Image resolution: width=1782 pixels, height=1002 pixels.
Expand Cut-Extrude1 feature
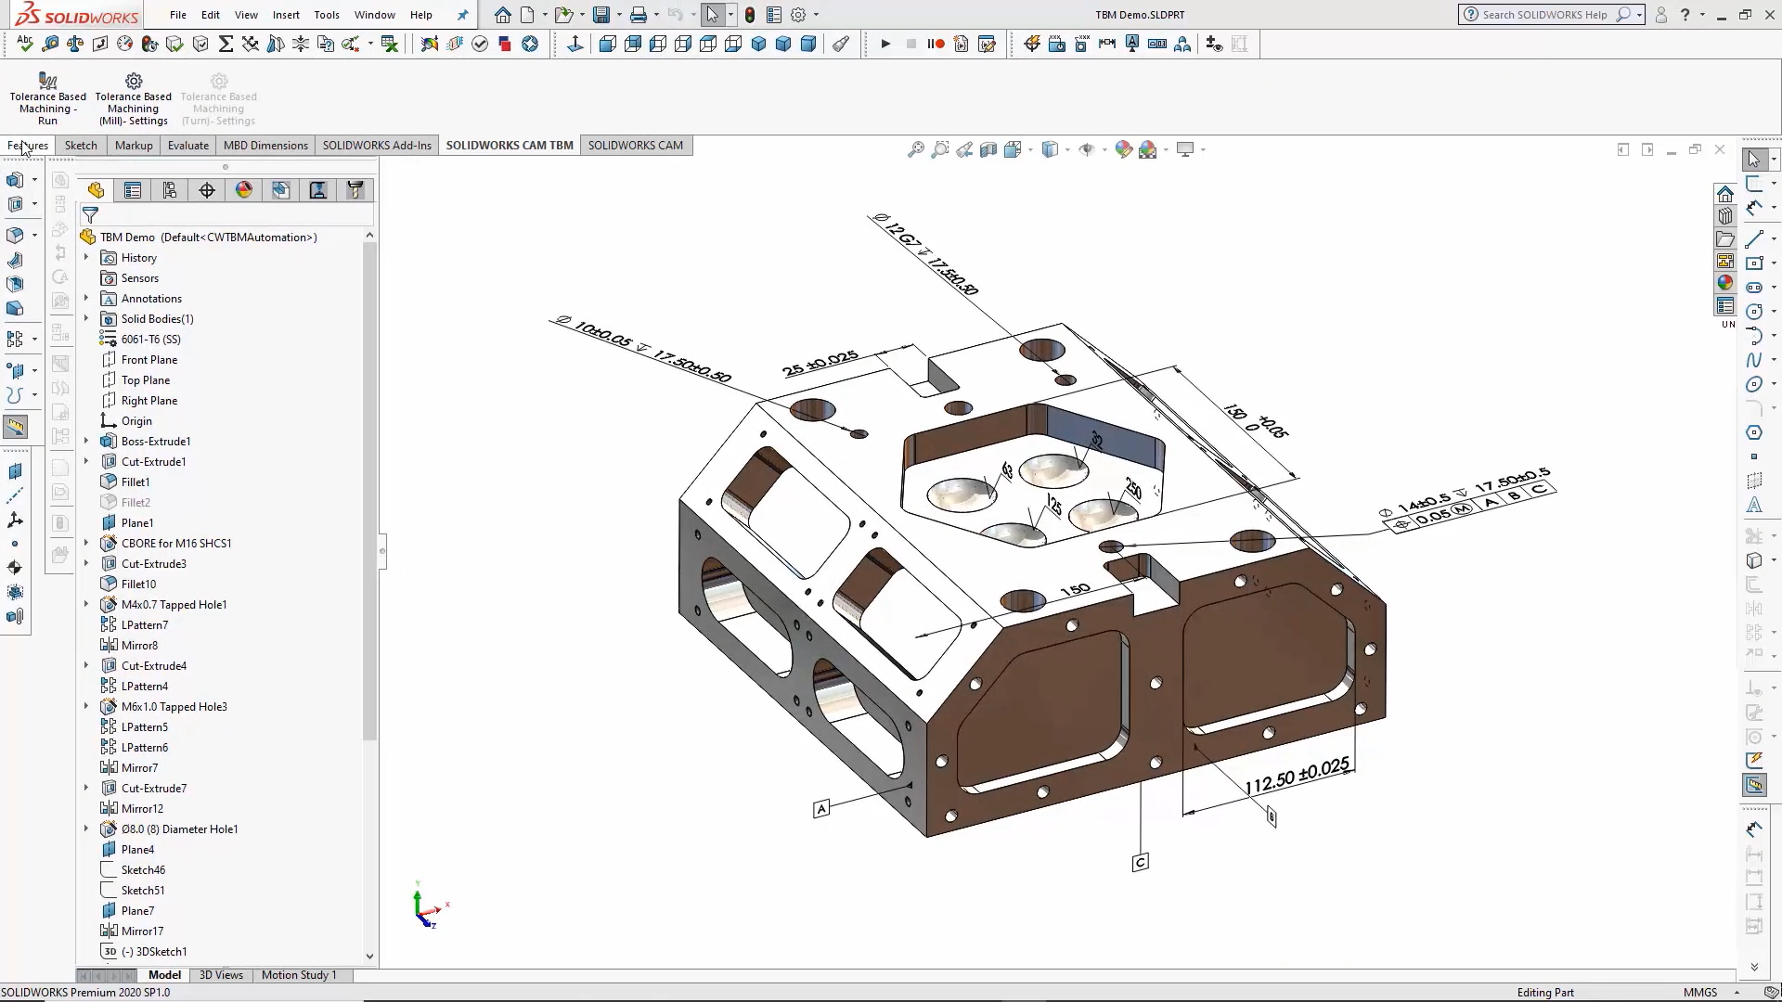click(86, 461)
